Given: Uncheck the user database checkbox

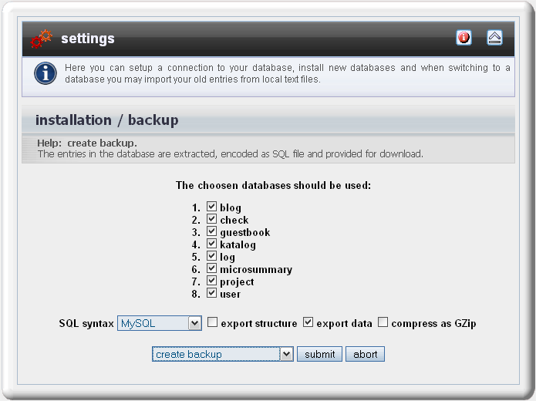Looking at the screenshot, I should [x=211, y=293].
